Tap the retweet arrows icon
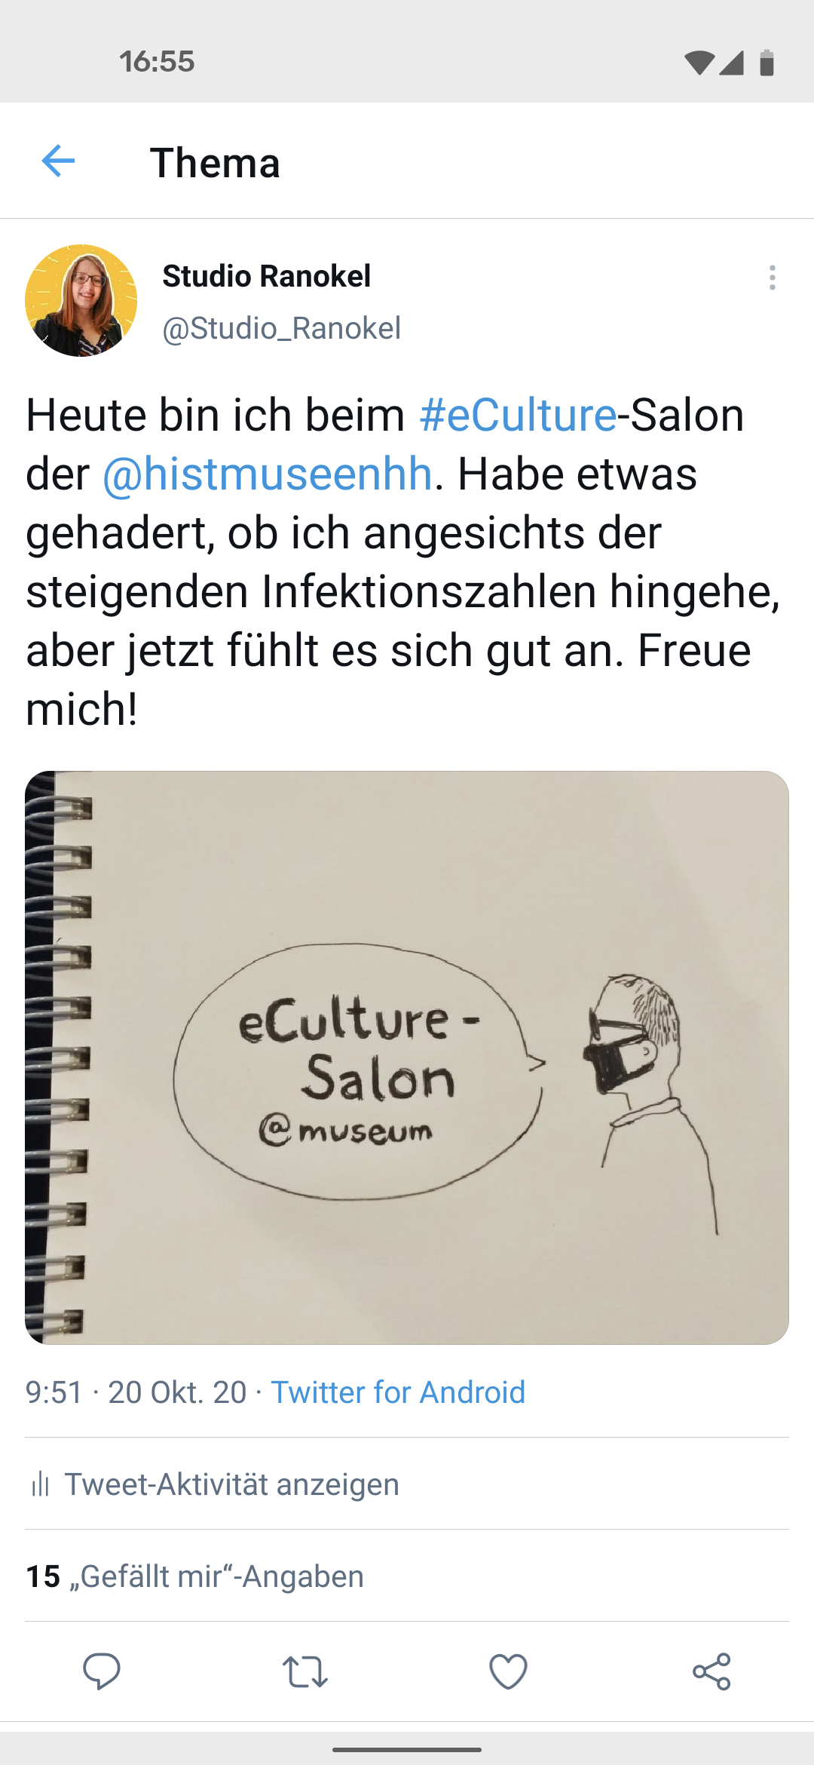 click(x=305, y=1671)
